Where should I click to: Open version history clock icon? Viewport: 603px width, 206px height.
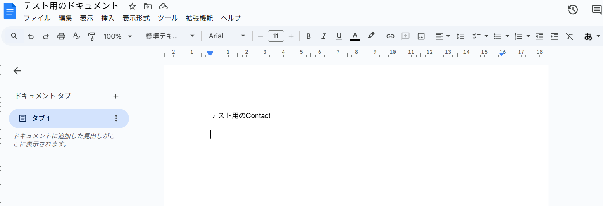point(573,10)
